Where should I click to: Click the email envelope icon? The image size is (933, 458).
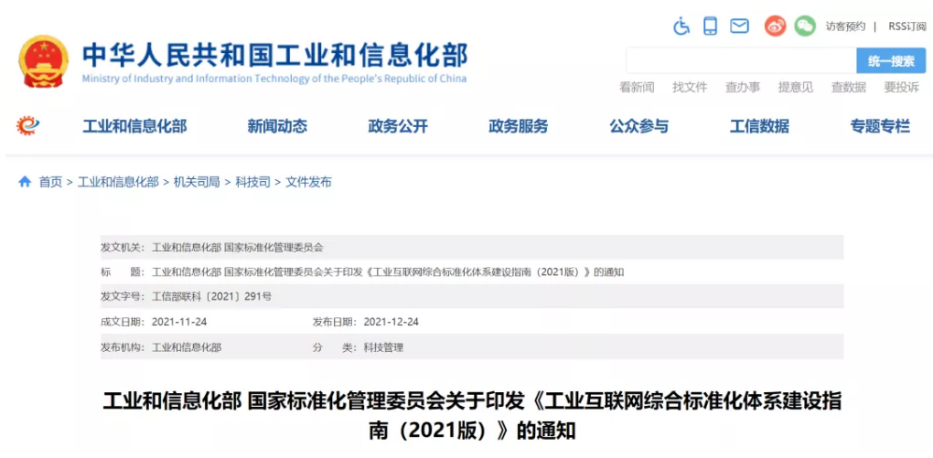(x=739, y=27)
